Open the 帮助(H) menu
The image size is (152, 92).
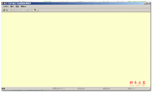point(24,7)
